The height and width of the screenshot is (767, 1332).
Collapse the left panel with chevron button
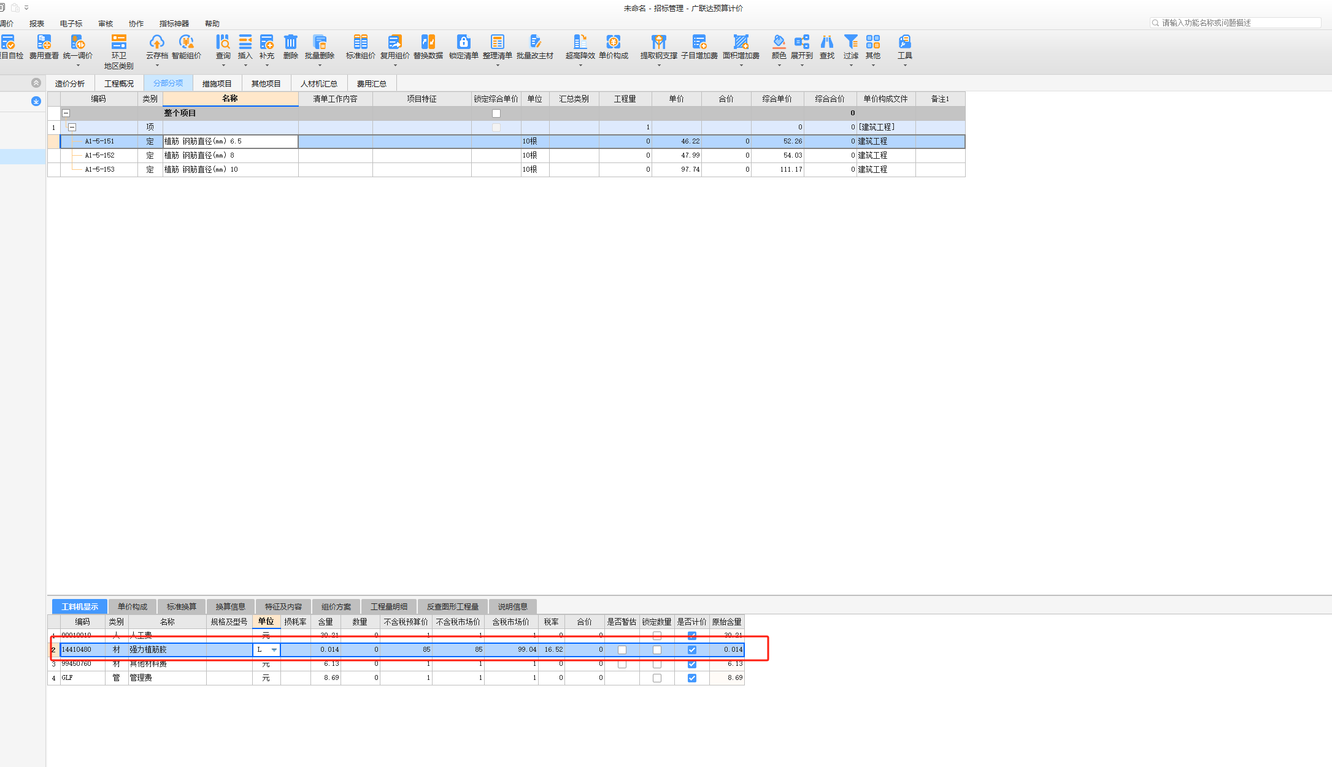pyautogui.click(x=36, y=83)
